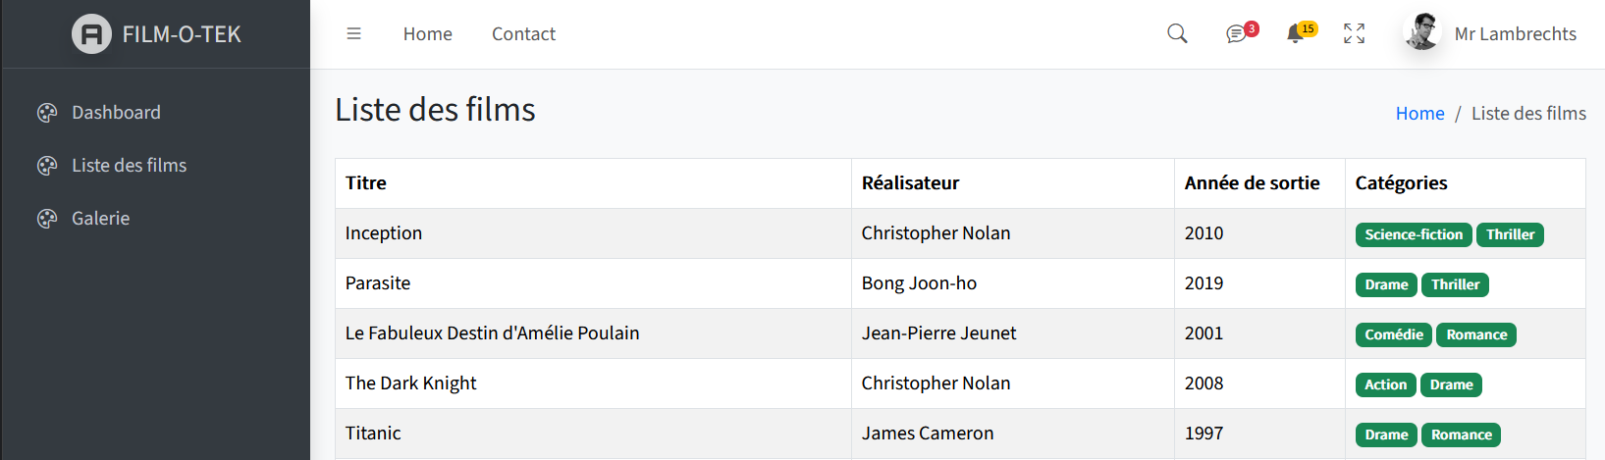
Task: Open the Mr Lambrechts user menu
Action: coord(1490,34)
